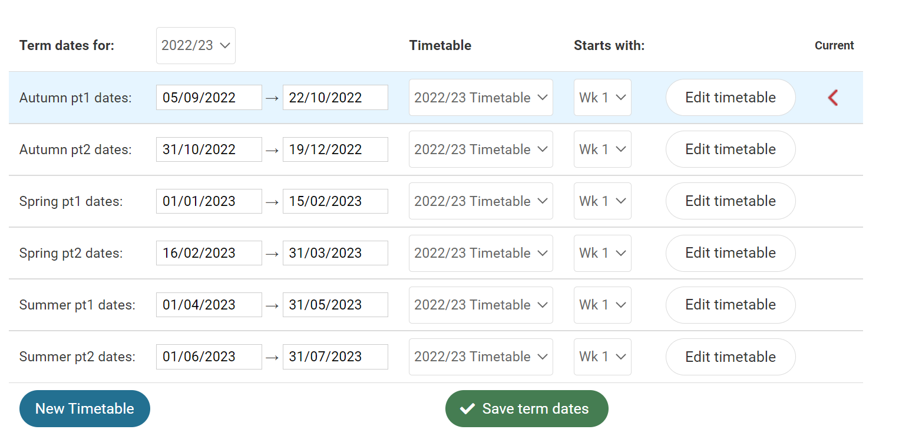Save term dates with green button
The width and height of the screenshot is (899, 446).
[526, 409]
